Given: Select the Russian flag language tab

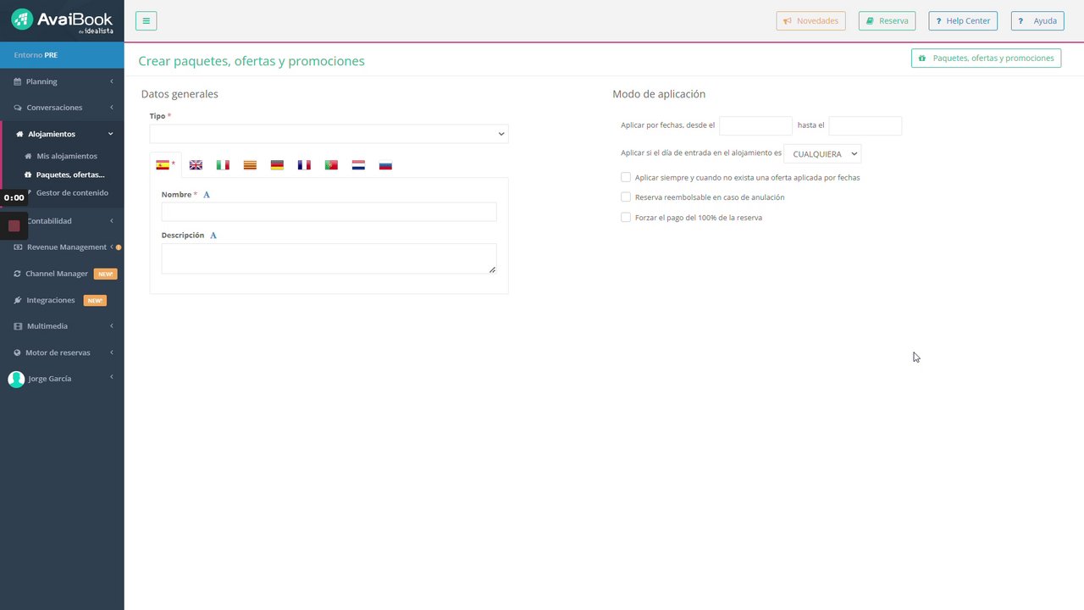Looking at the screenshot, I should [385, 165].
